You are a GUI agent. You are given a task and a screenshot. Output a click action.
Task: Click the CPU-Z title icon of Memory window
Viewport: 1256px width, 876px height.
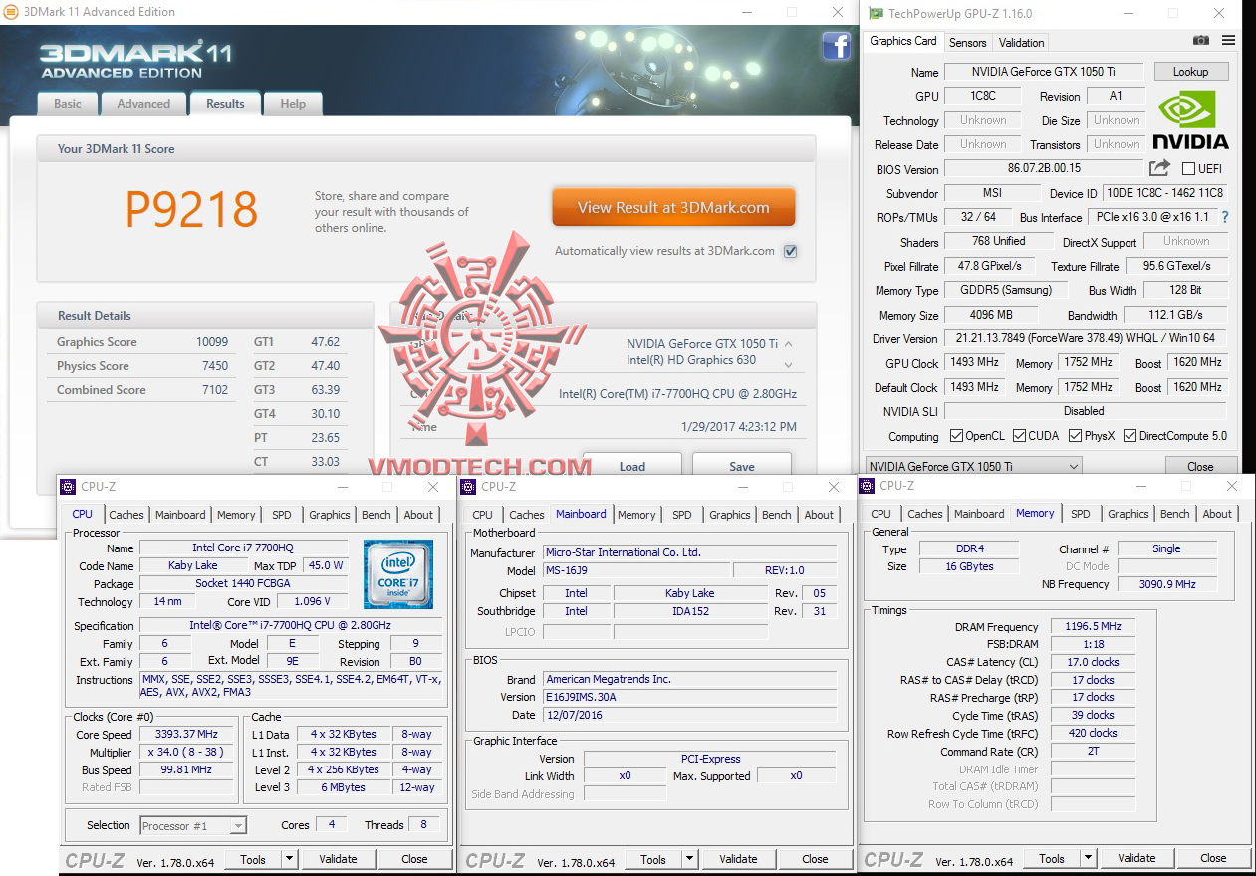(867, 486)
